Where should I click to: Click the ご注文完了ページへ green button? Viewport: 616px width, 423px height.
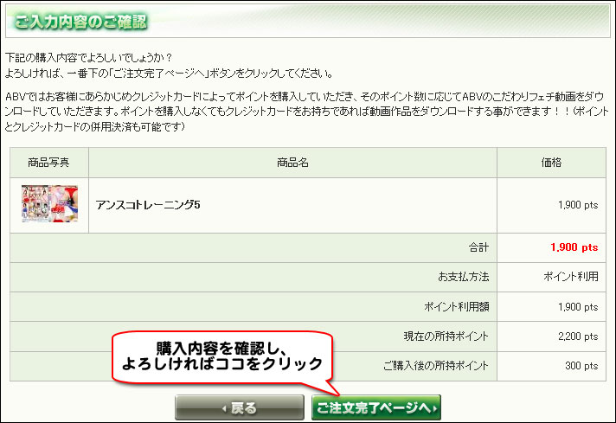point(376,407)
